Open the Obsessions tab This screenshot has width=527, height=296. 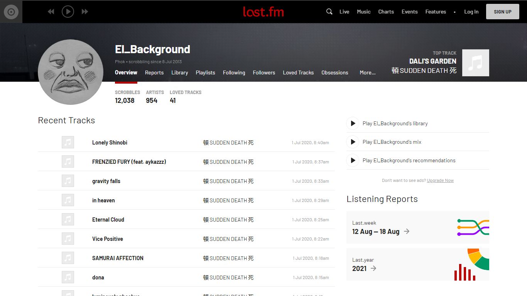point(335,72)
